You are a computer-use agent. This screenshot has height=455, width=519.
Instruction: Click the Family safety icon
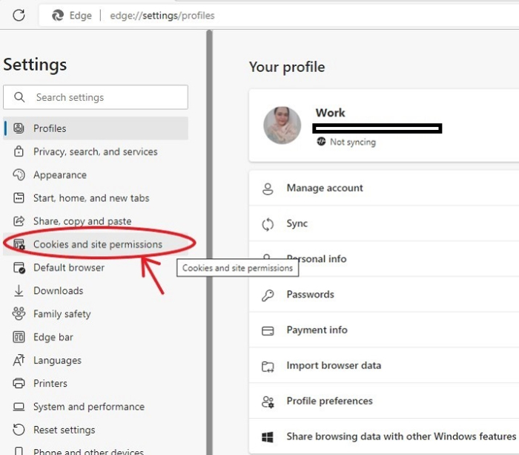coord(19,313)
